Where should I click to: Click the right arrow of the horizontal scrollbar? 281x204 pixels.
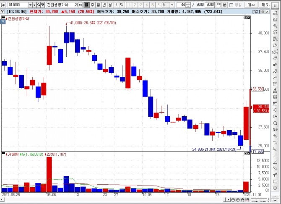(x=228, y=200)
